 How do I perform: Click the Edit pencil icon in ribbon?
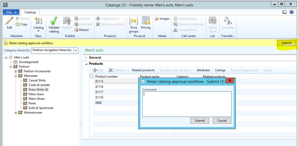coord(9,21)
